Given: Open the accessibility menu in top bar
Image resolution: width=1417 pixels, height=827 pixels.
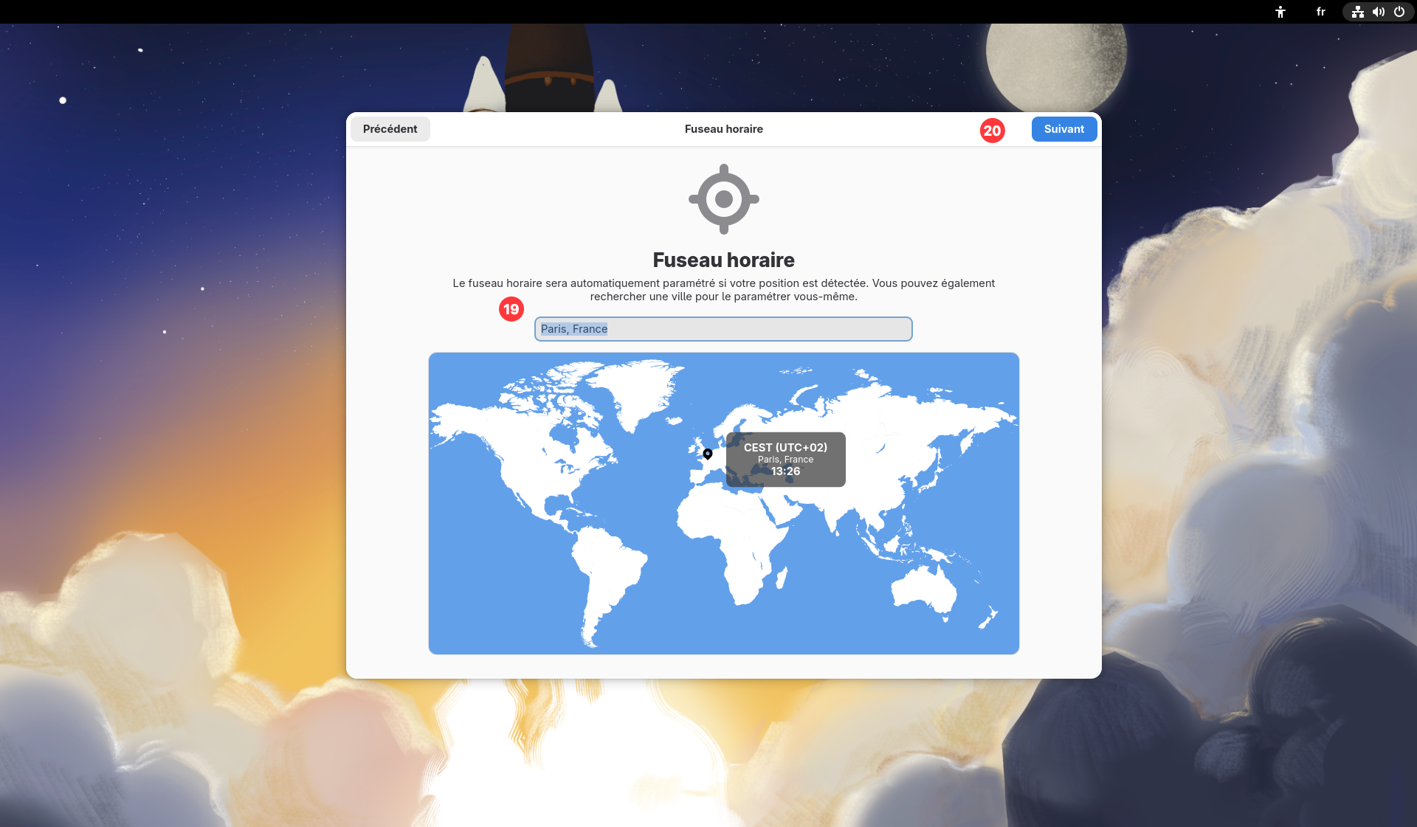Looking at the screenshot, I should [1280, 12].
